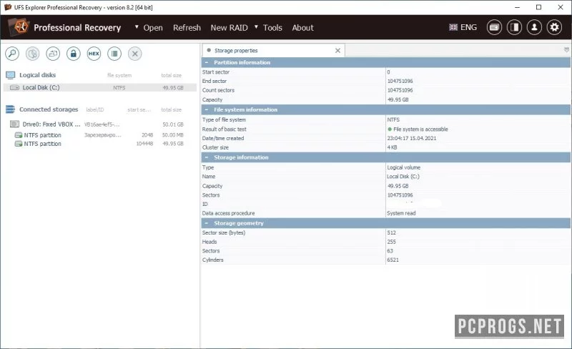
Task: Collapse the Storage information section
Action: click(207, 157)
